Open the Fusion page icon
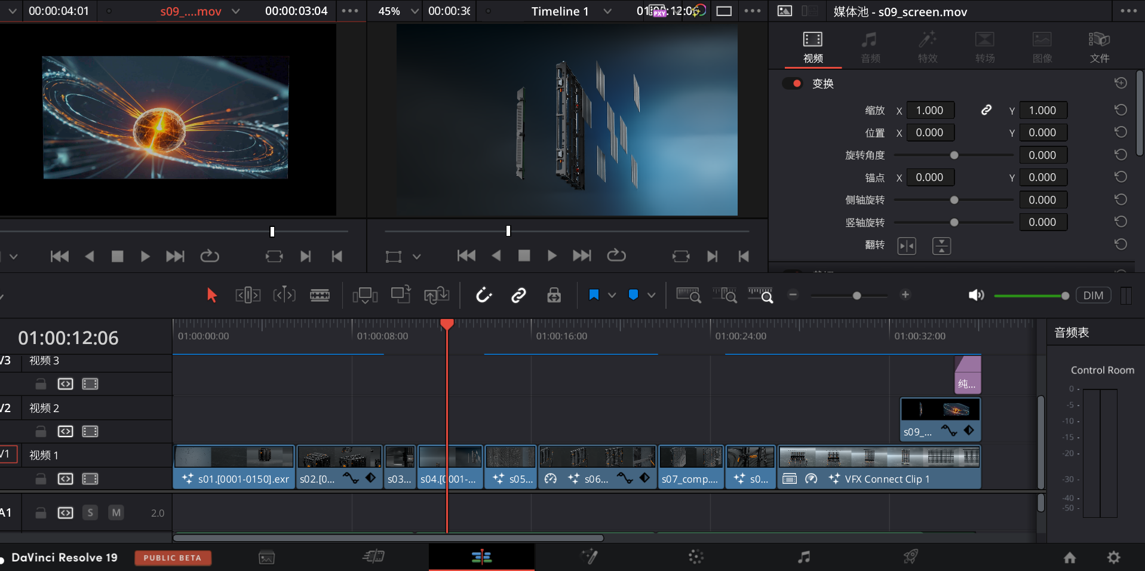 589,557
